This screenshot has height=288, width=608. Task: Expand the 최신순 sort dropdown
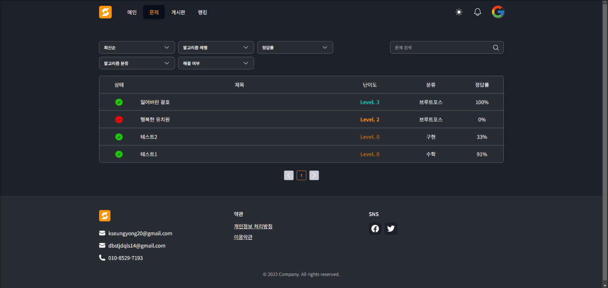tap(137, 48)
